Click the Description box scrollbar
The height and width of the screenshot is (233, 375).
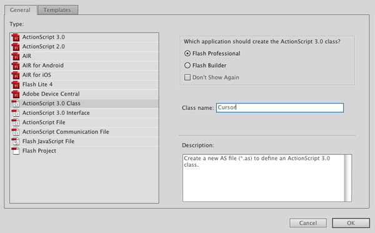(x=348, y=178)
